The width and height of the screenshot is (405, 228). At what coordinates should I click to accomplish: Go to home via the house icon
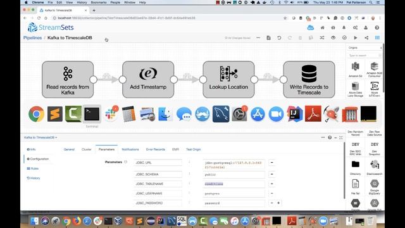322,28
